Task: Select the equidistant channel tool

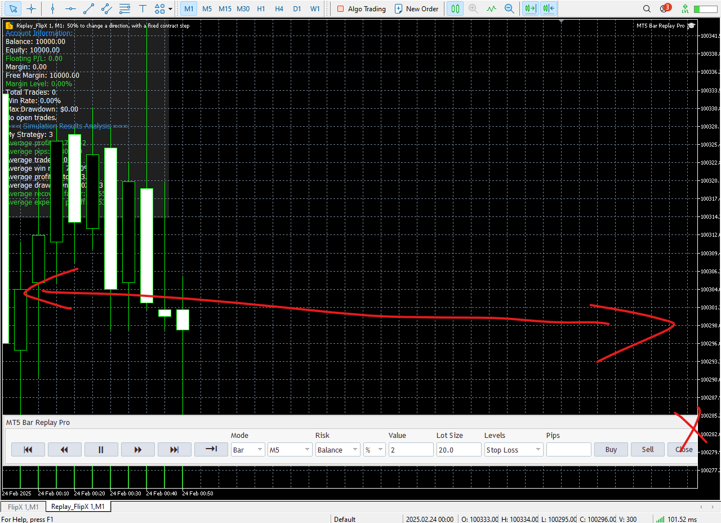Action: tap(106, 8)
